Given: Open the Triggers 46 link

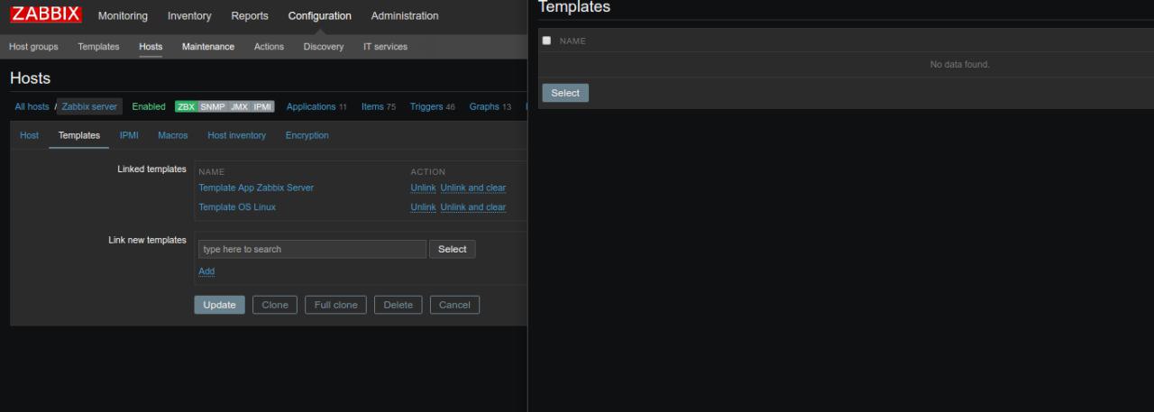Looking at the screenshot, I should 432,106.
